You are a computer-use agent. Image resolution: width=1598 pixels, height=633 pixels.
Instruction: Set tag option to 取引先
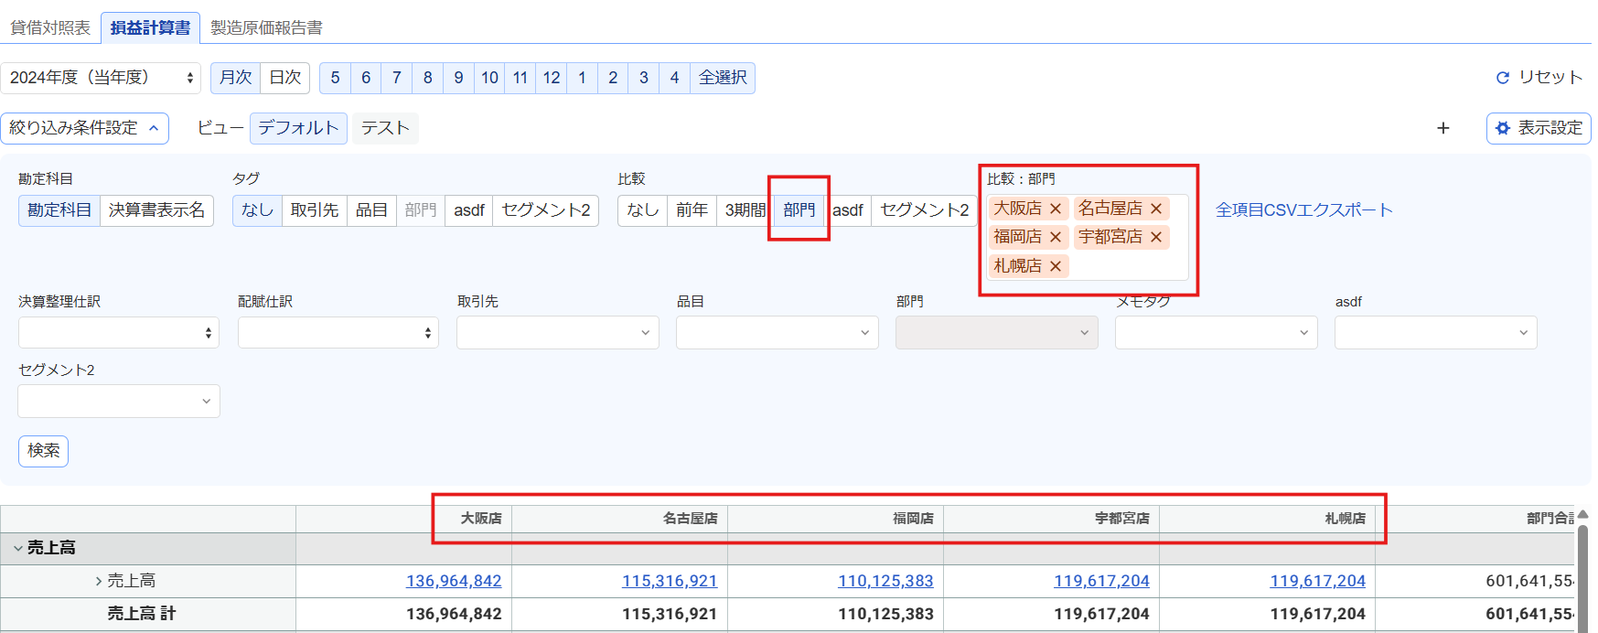point(315,210)
